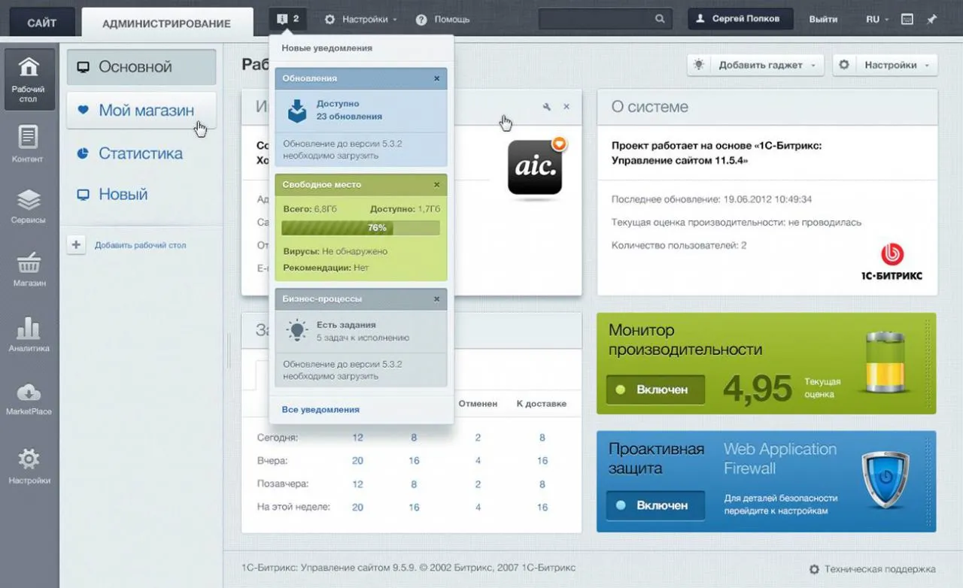963x588 pixels.
Task: Close the Обновления notification card
Action: [x=436, y=78]
